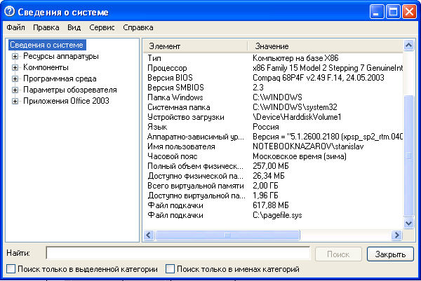Click the vertical scrollbar down arrow
421x281 pixels.
pyautogui.click(x=408, y=223)
